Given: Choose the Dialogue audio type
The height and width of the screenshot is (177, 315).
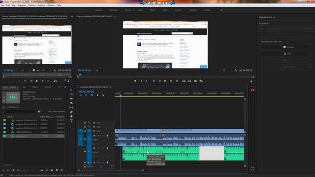Looking at the screenshot, I should (286, 47).
